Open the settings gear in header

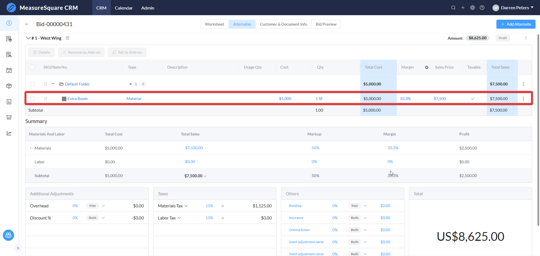pyautogui.click(x=472, y=8)
